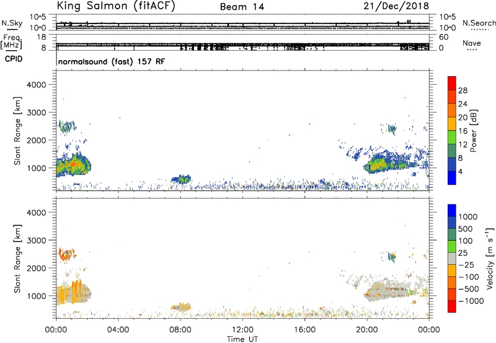Click the date 21/Dec/2018
The image size is (496, 343).
point(396,6)
